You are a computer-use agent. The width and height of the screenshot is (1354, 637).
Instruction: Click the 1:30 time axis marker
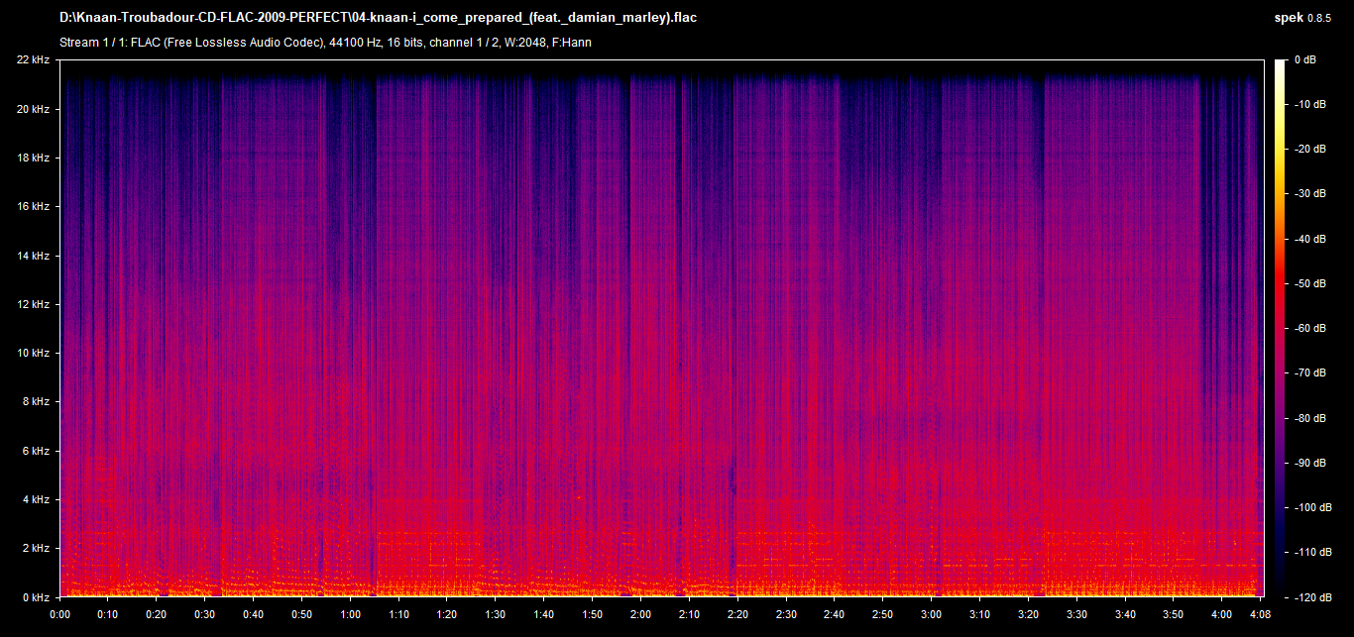click(496, 614)
